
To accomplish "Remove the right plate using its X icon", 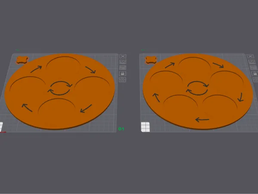I will (250, 56).
